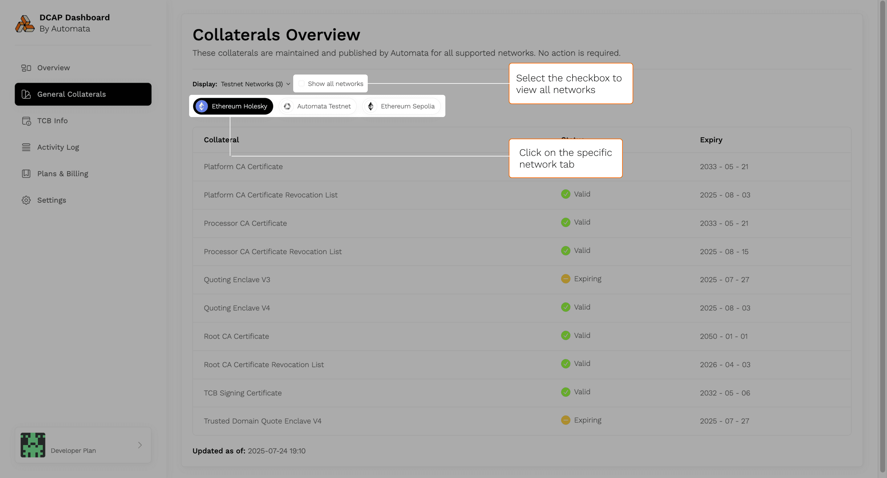Click the Ethereum logo on Holesky tab
Image resolution: width=887 pixels, height=478 pixels.
click(201, 106)
